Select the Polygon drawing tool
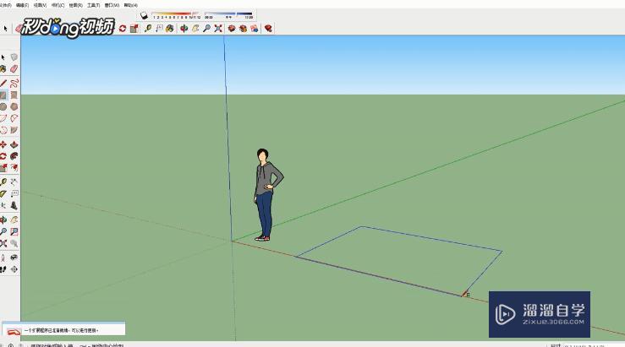The height and width of the screenshot is (347, 625). click(x=14, y=106)
